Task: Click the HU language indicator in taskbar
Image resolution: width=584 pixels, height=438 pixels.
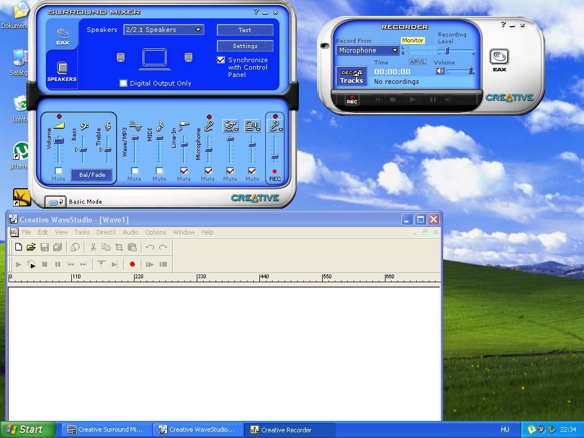Action: tap(505, 429)
